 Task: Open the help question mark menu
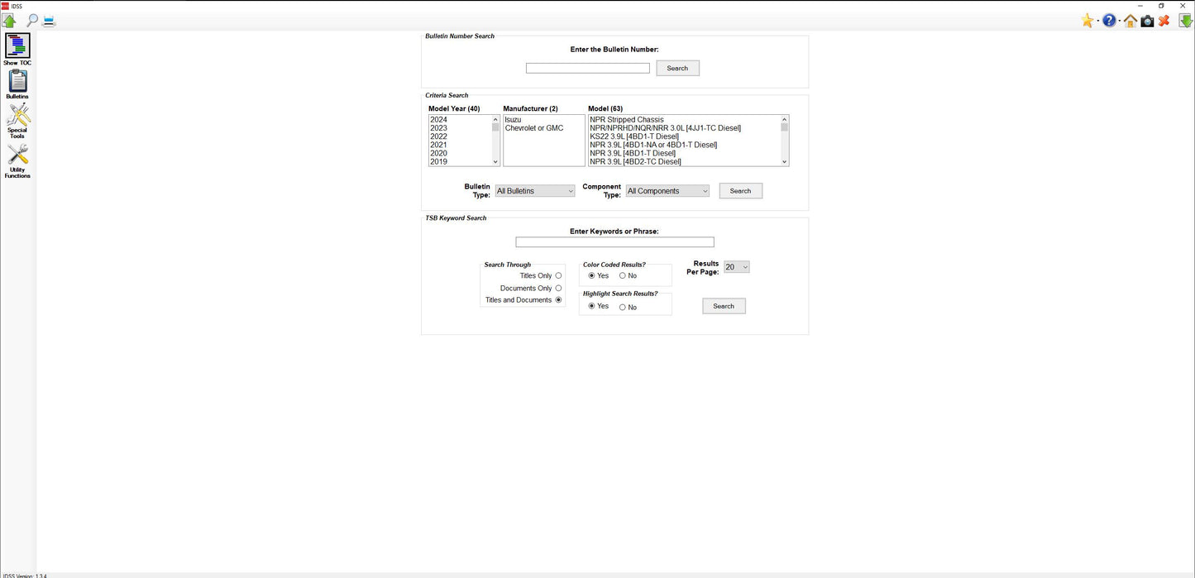(1108, 20)
